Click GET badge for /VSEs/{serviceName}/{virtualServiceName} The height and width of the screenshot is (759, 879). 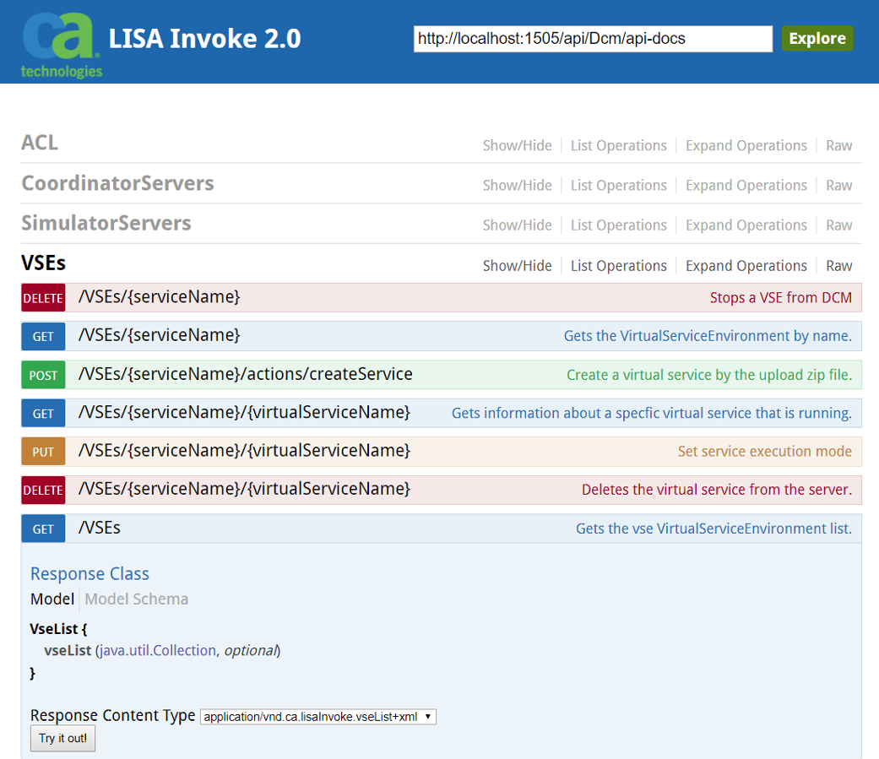click(x=43, y=413)
